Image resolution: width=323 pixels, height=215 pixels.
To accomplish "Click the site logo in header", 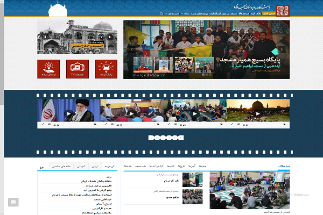I will pos(283,10).
